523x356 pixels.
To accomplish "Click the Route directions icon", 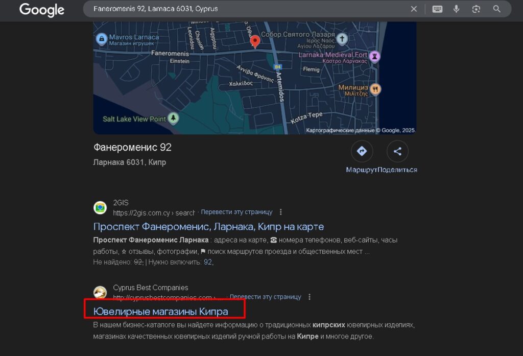I will click(362, 151).
